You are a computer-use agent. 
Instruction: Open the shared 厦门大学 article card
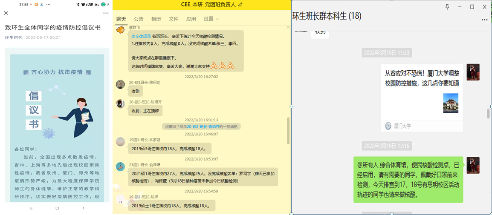coord(421,97)
